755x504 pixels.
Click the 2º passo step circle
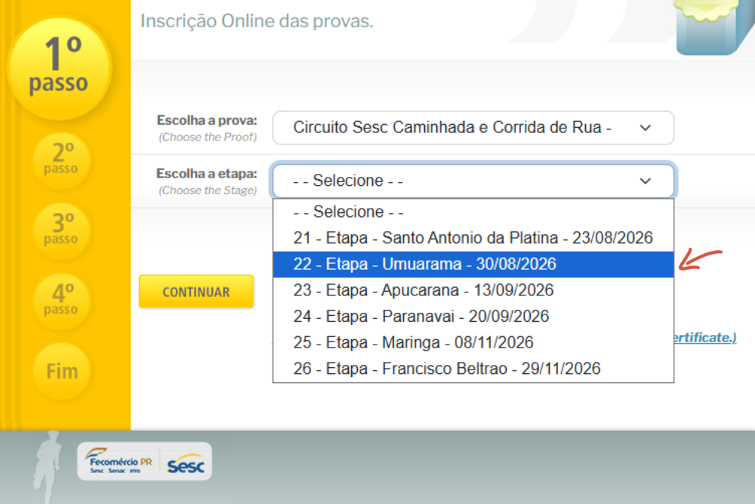62,160
